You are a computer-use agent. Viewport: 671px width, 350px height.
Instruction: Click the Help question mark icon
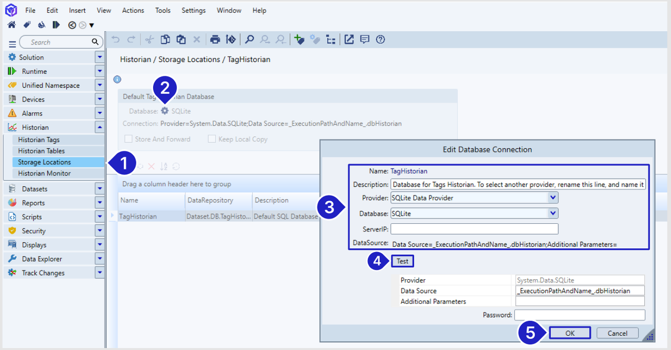point(381,39)
